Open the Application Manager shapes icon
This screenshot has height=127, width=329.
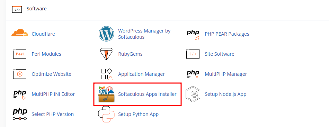click(107, 74)
